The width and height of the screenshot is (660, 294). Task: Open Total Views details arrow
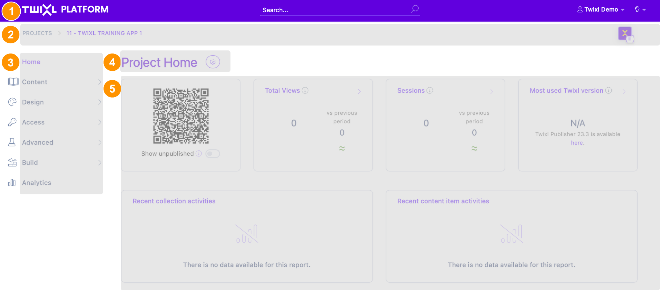click(x=359, y=91)
